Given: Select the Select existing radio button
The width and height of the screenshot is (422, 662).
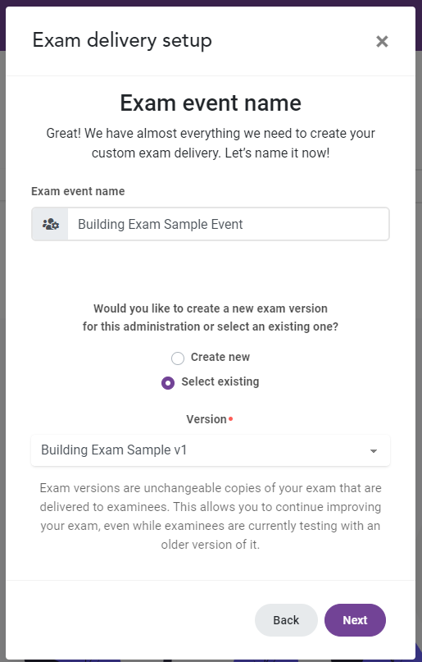Looking at the screenshot, I should click(168, 383).
